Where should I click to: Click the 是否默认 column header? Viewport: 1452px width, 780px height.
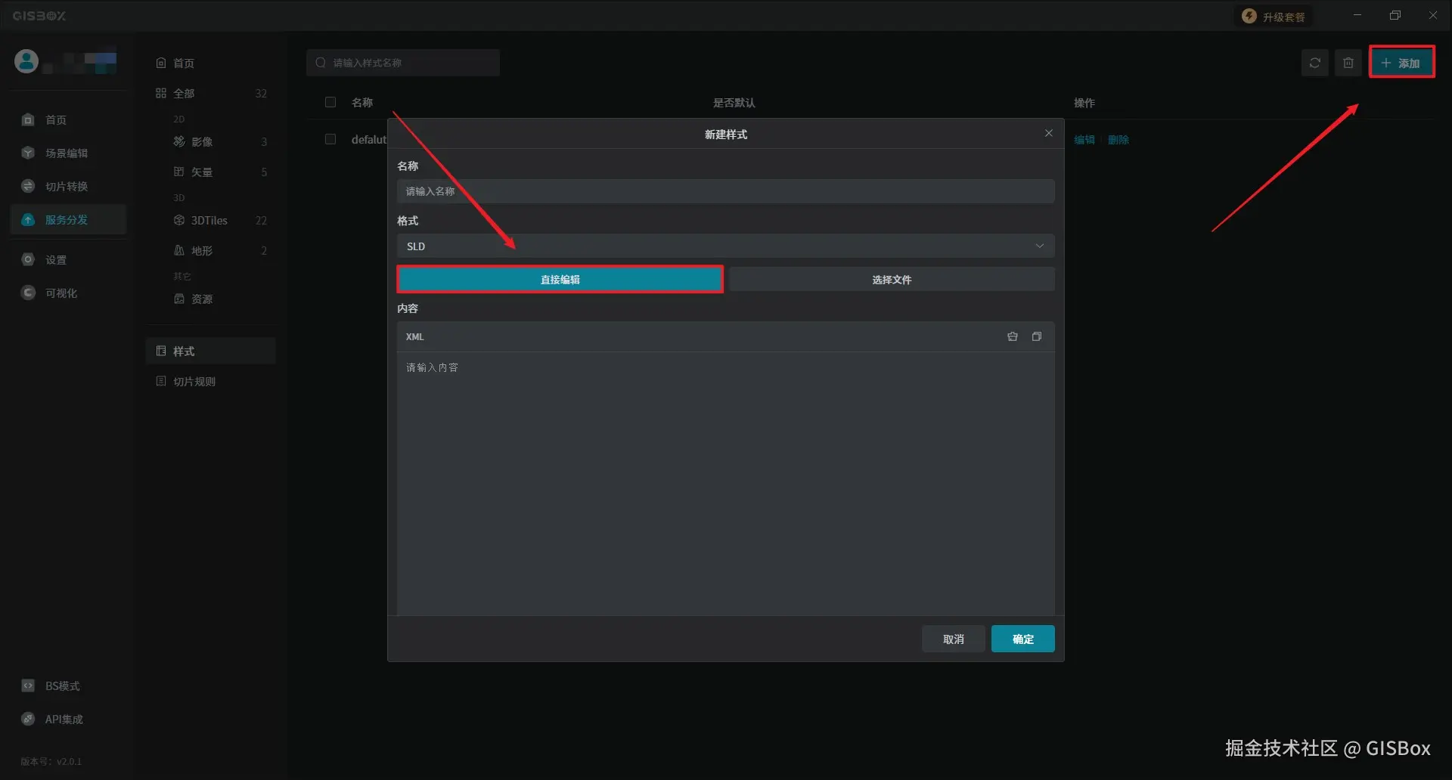tap(734, 102)
